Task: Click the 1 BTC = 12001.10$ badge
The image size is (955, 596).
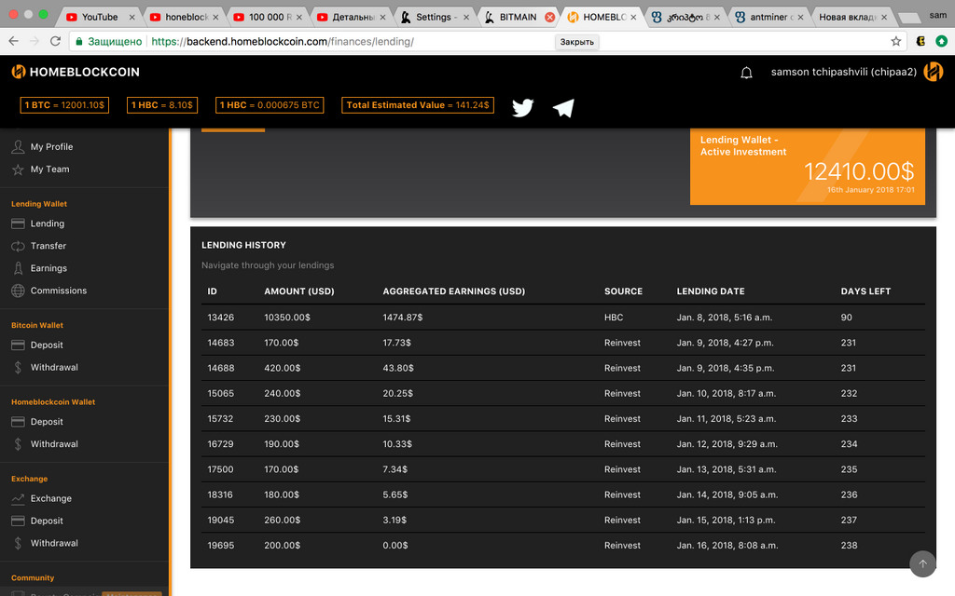Action: pyautogui.click(x=64, y=105)
